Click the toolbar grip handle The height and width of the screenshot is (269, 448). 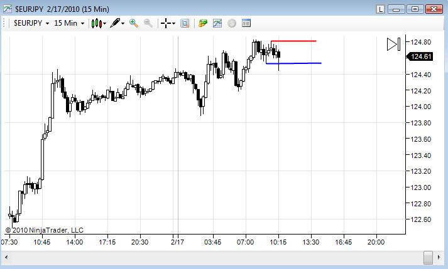point(4,23)
